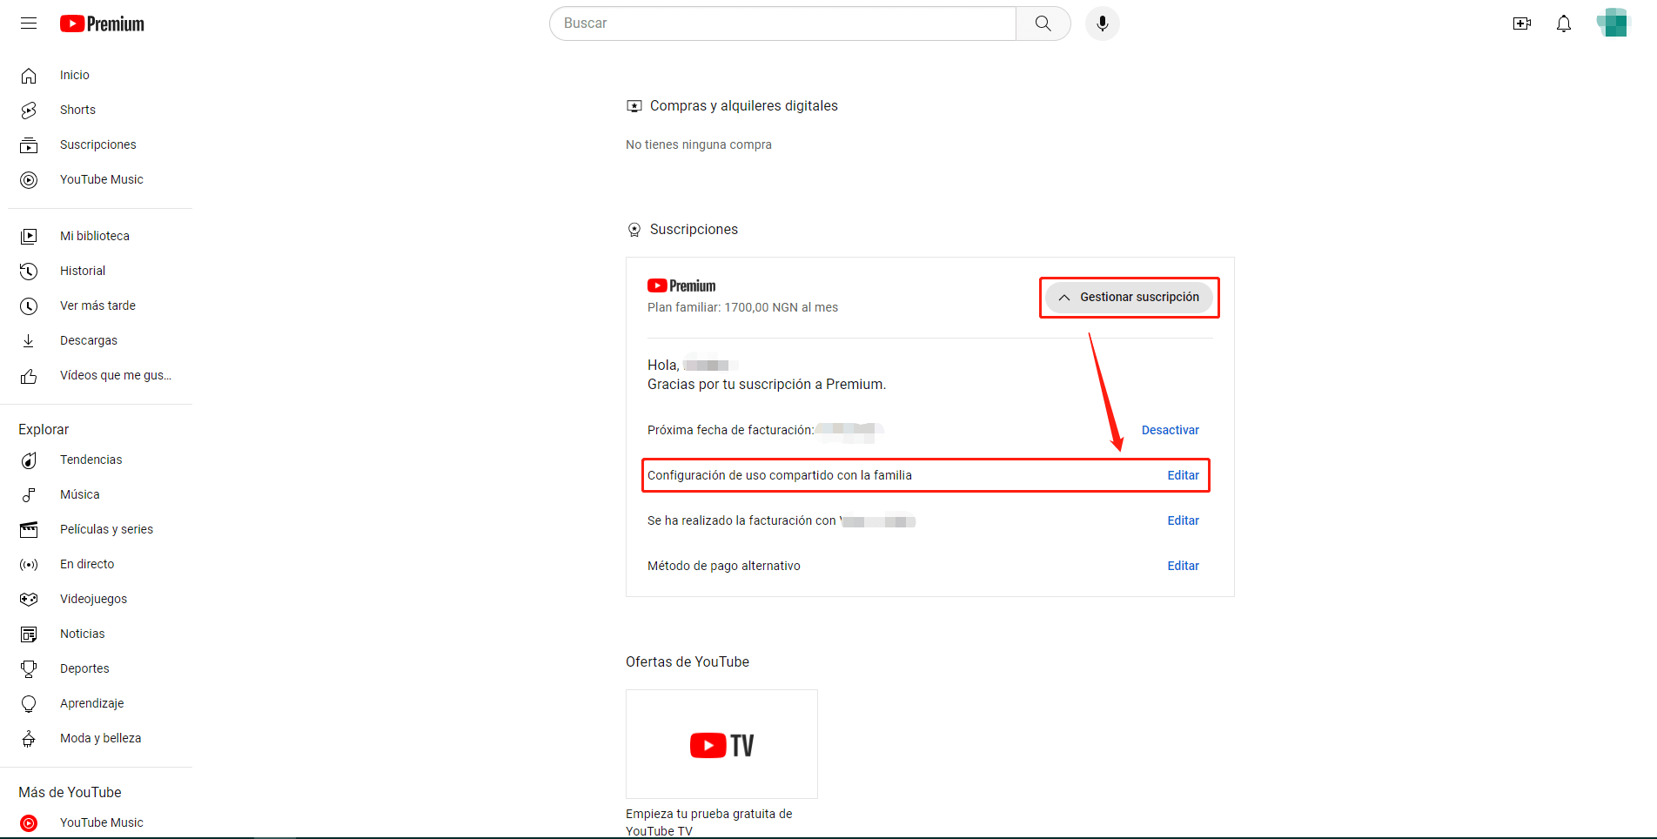Select 'Vídeos que me gus...' label
The height and width of the screenshot is (839, 1657).
[x=116, y=375]
